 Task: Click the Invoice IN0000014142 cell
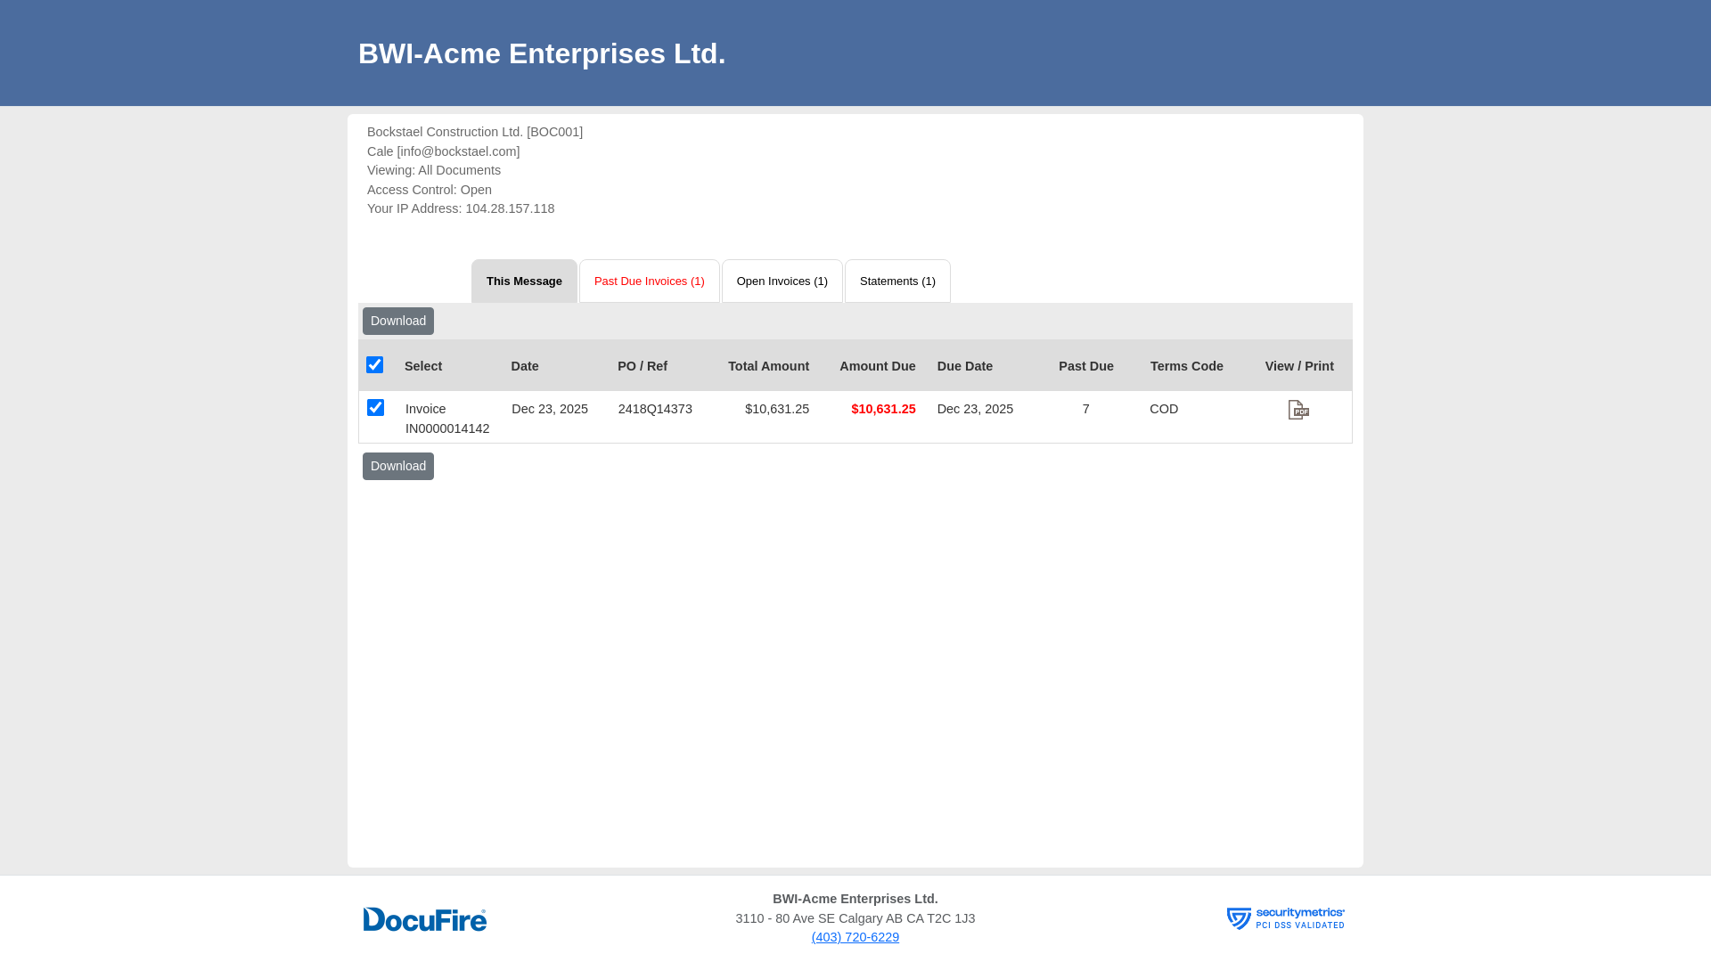(447, 419)
